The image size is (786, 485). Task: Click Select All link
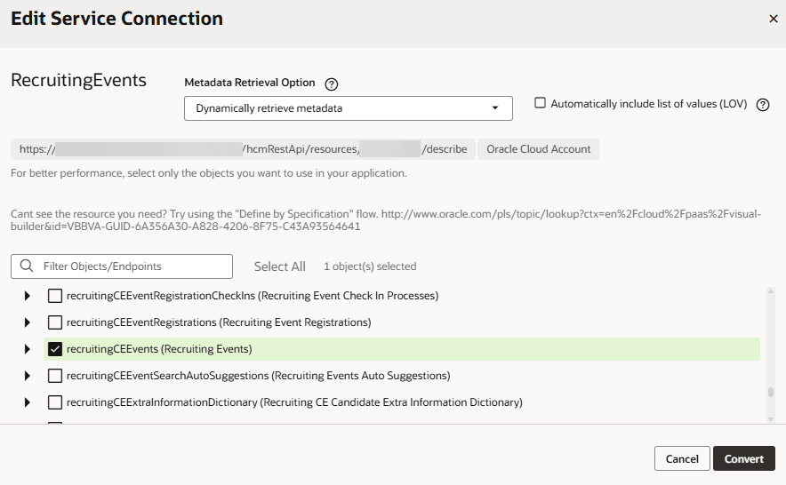[279, 266]
